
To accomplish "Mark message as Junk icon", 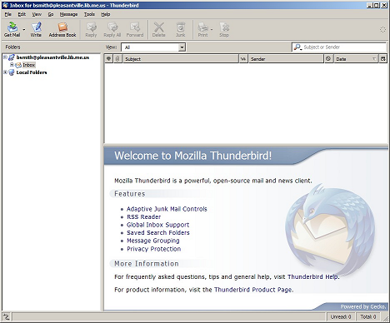I will [181, 29].
